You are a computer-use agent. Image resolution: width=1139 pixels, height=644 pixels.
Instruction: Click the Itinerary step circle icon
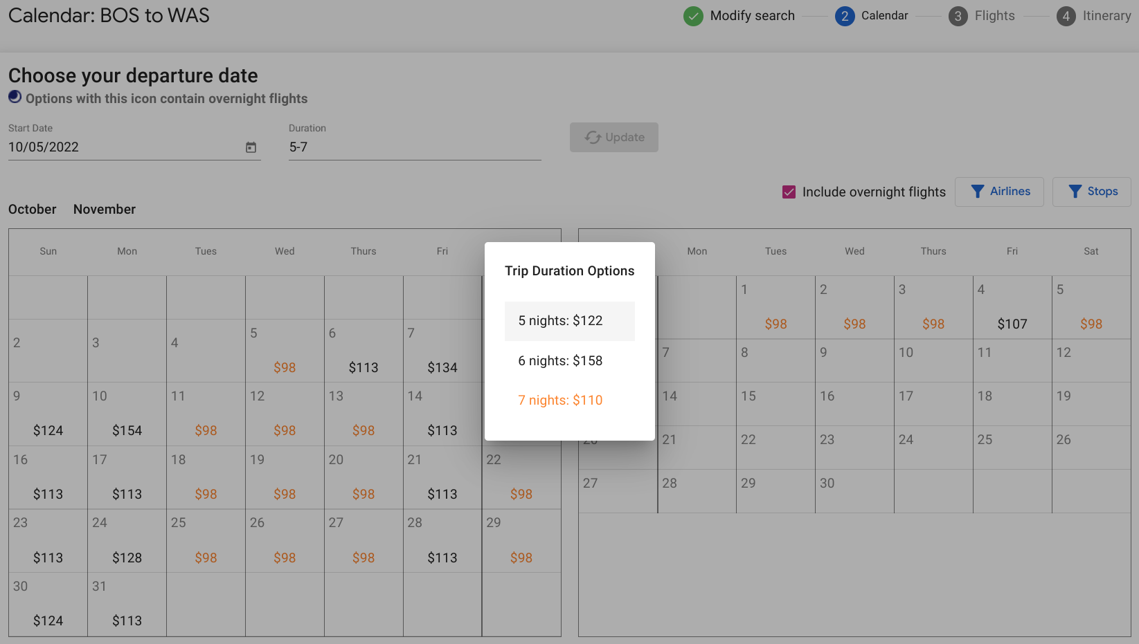tap(1066, 16)
